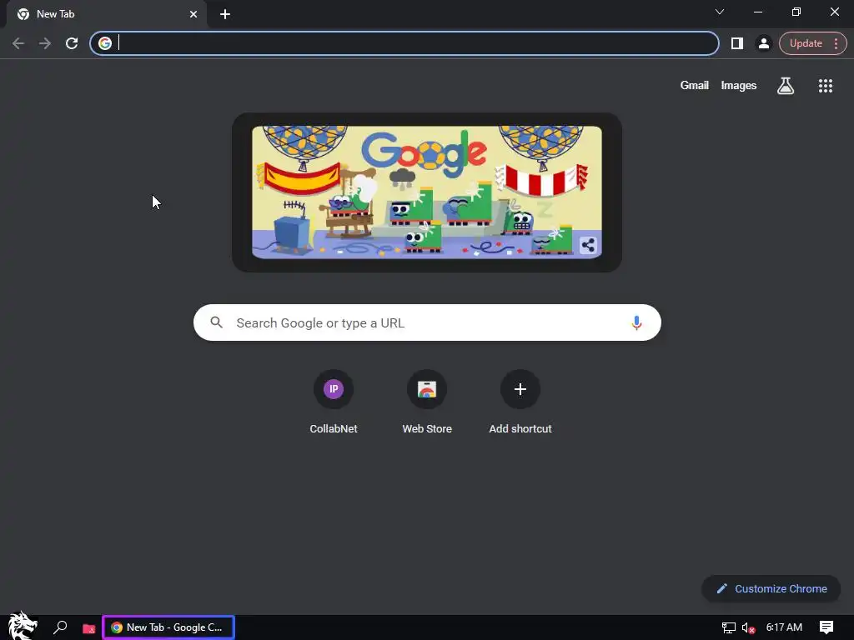The image size is (854, 640).
Task: Go back to the previous page
Action: [x=18, y=43]
